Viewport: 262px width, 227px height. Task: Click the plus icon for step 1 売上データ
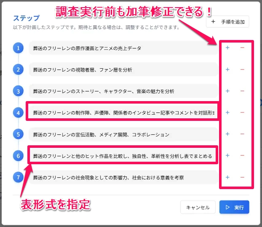pyautogui.click(x=227, y=48)
